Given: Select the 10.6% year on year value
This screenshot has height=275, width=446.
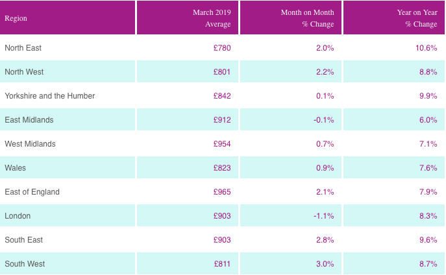Looking at the screenshot, I should pyautogui.click(x=426, y=48).
